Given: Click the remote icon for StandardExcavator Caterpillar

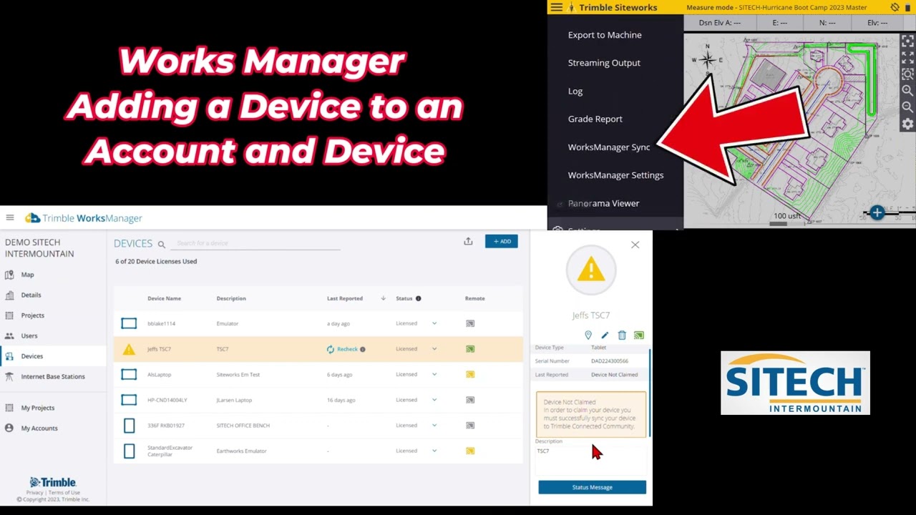Looking at the screenshot, I should point(470,451).
